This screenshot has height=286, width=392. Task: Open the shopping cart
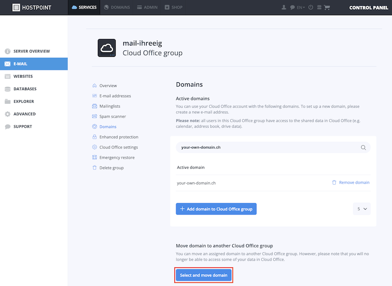(327, 7)
